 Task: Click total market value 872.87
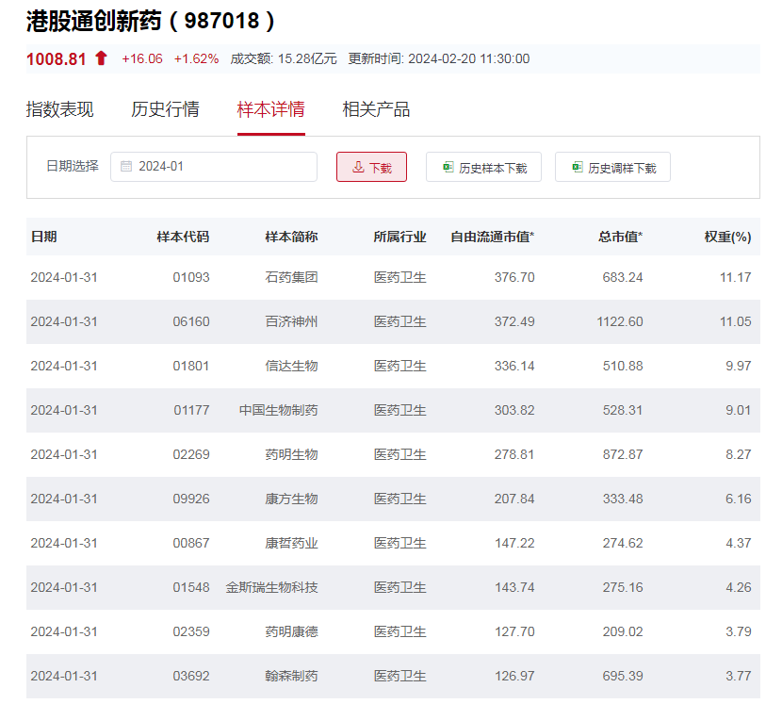[x=623, y=454]
